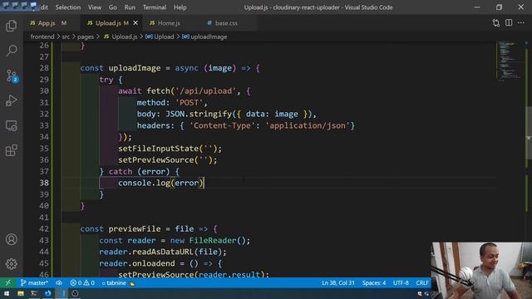Click the '/api/upload' string on line 30
Screen dimensions: 532x299
205,91
